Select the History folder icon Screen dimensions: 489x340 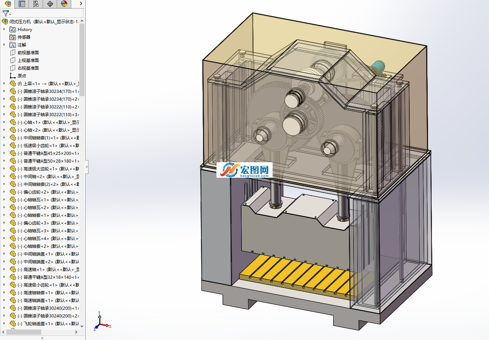13,30
